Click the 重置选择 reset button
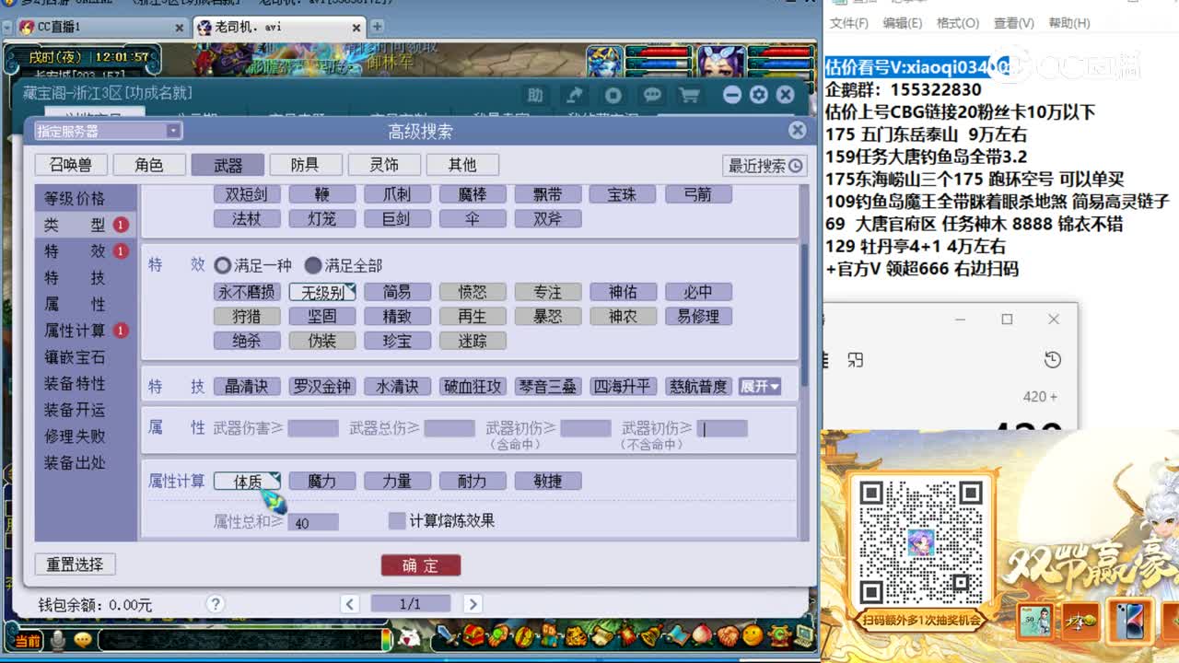The image size is (1179, 663). pyautogui.click(x=76, y=564)
